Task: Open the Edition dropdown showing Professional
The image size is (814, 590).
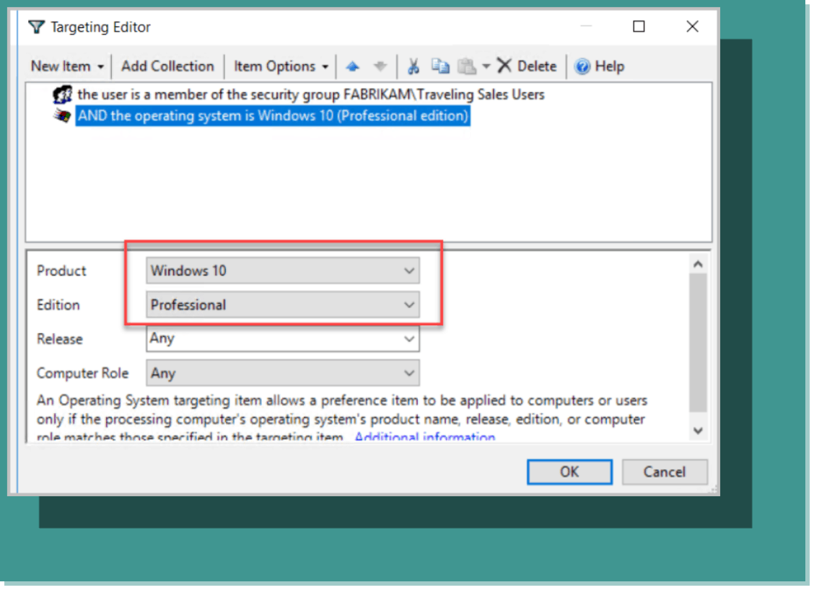Action: click(282, 305)
